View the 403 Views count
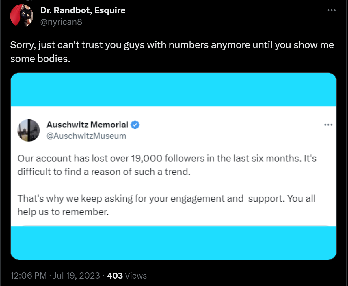Viewport: 348px width, 286px height. point(127,276)
